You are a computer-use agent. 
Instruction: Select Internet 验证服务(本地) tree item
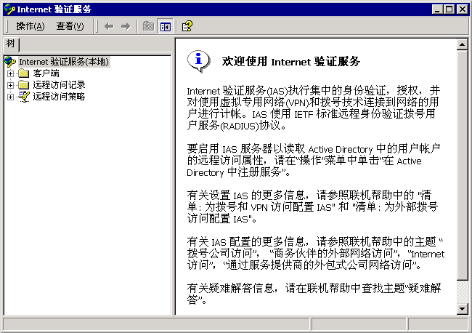(x=64, y=62)
